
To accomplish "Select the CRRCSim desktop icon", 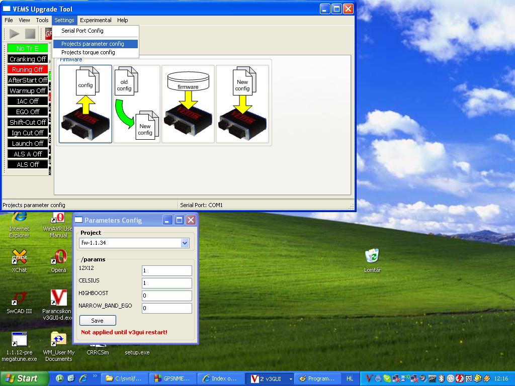I will [x=98, y=350].
